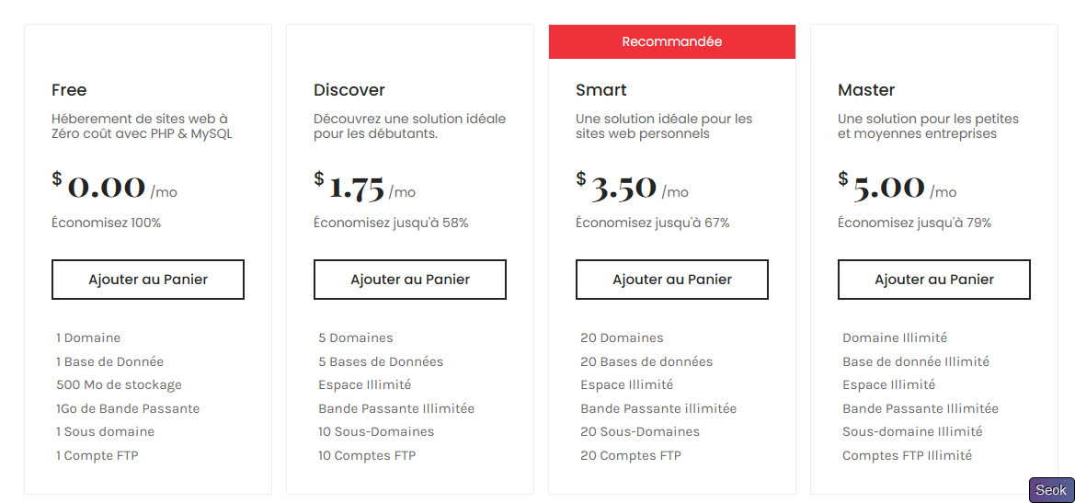Viewport: 1075px width, 503px height.
Task: Select the Free plan title
Action: tap(69, 90)
